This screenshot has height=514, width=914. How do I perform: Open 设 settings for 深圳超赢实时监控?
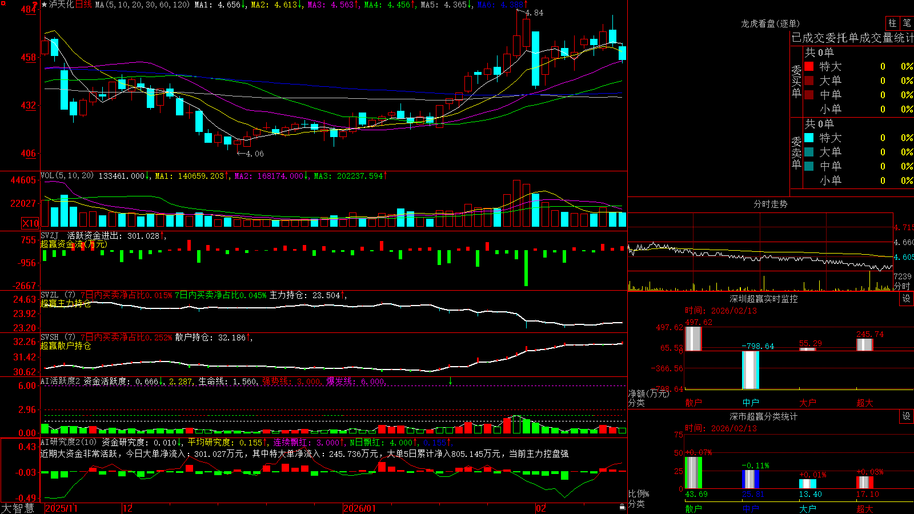pyautogui.click(x=907, y=299)
